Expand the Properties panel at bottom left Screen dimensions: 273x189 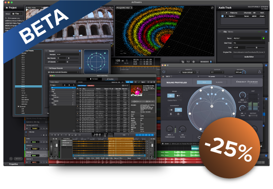(x=6, y=164)
